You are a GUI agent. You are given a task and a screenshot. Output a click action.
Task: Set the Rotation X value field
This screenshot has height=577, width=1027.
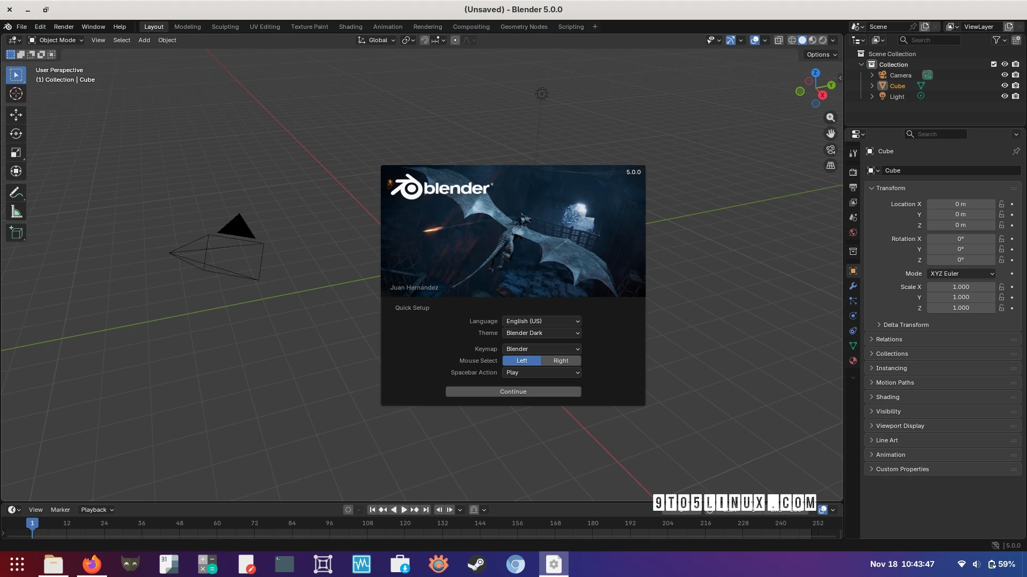click(x=961, y=239)
